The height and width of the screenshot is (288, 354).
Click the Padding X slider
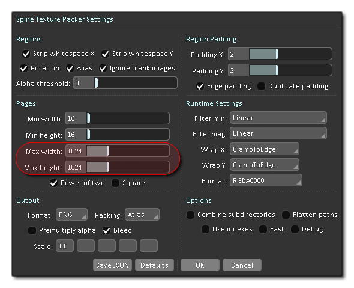tap(290, 54)
